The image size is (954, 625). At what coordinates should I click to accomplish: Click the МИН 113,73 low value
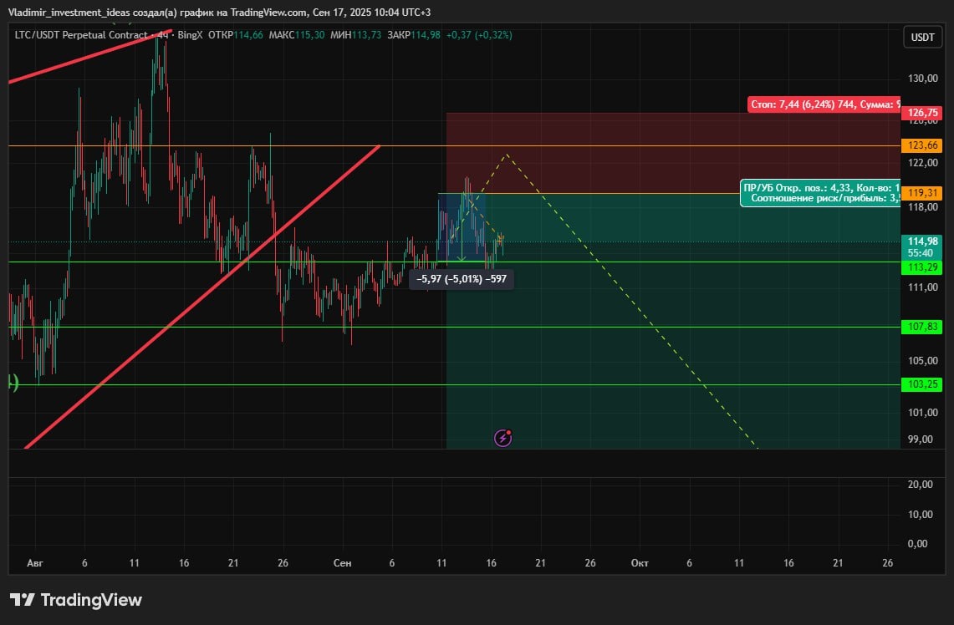click(x=356, y=35)
